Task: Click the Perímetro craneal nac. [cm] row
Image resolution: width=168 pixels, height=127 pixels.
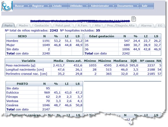Action: (x=83, y=74)
